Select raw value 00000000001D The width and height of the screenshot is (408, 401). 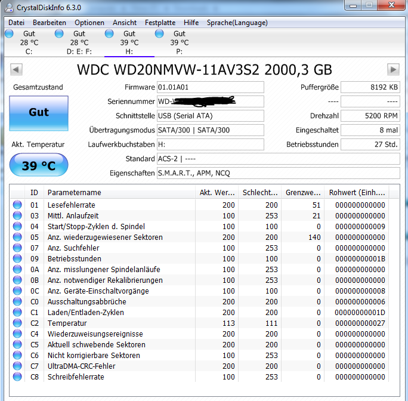point(360,313)
